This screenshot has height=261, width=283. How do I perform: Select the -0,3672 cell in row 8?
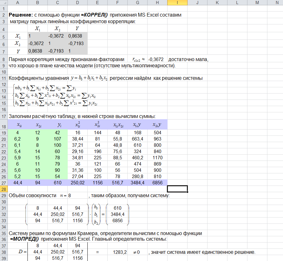tap(156, 59)
